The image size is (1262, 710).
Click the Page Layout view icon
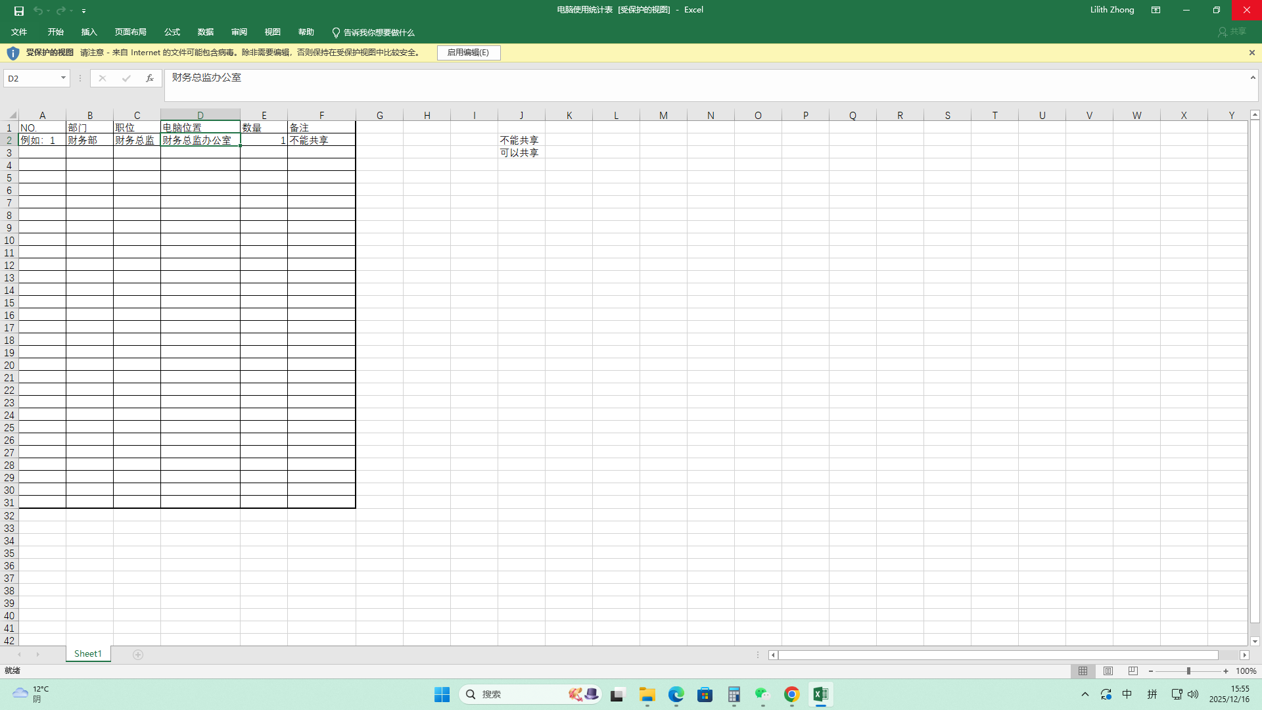[1108, 671]
